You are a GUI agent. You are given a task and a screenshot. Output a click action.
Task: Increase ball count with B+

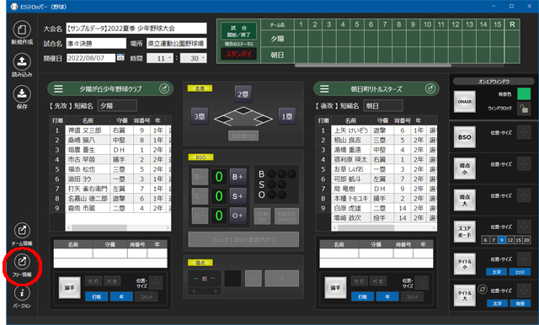[x=237, y=177]
